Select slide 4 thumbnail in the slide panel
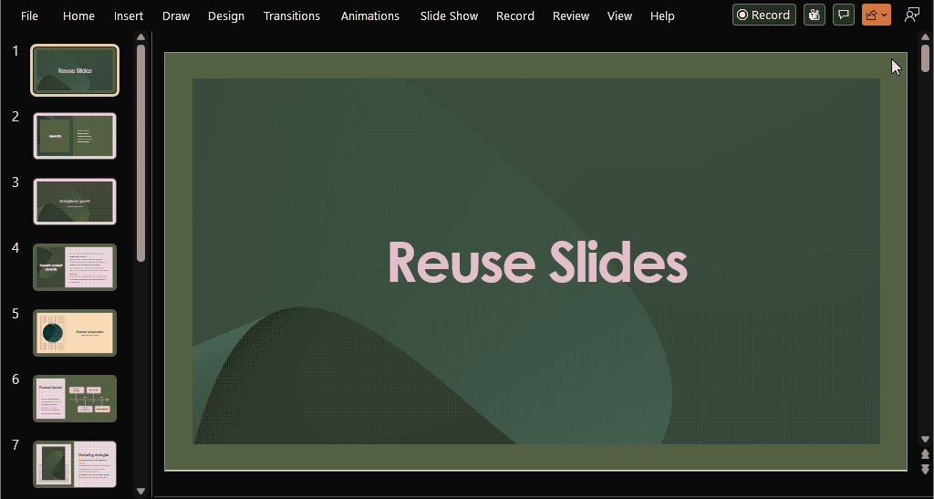This screenshot has height=499, width=934. tap(75, 266)
